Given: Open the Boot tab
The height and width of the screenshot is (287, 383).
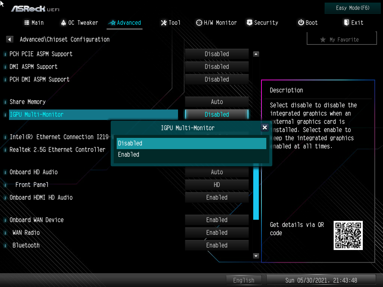Looking at the screenshot, I should click(308, 23).
